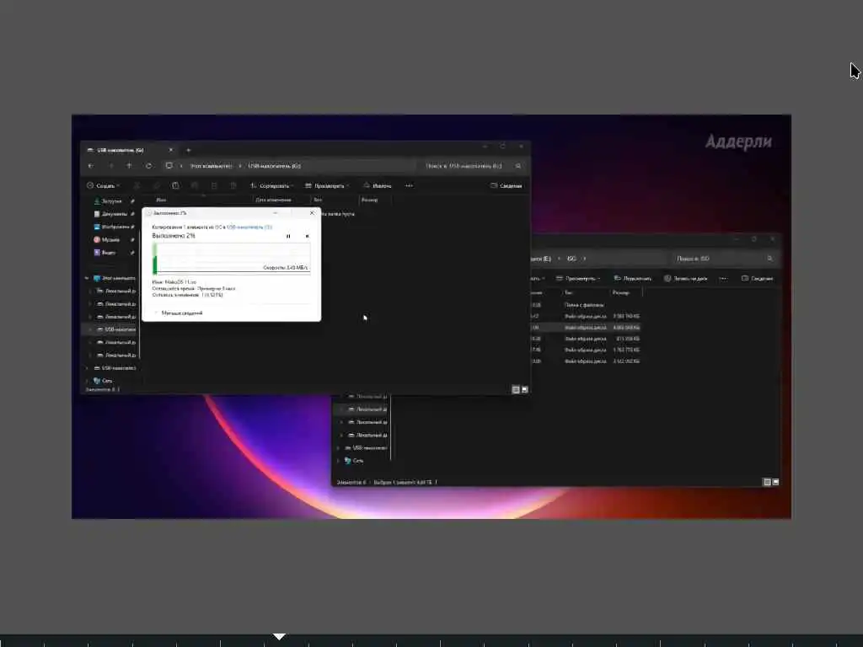Switch ISO window to details view
Image resolution: width=863 pixels, height=647 pixels.
[767, 482]
